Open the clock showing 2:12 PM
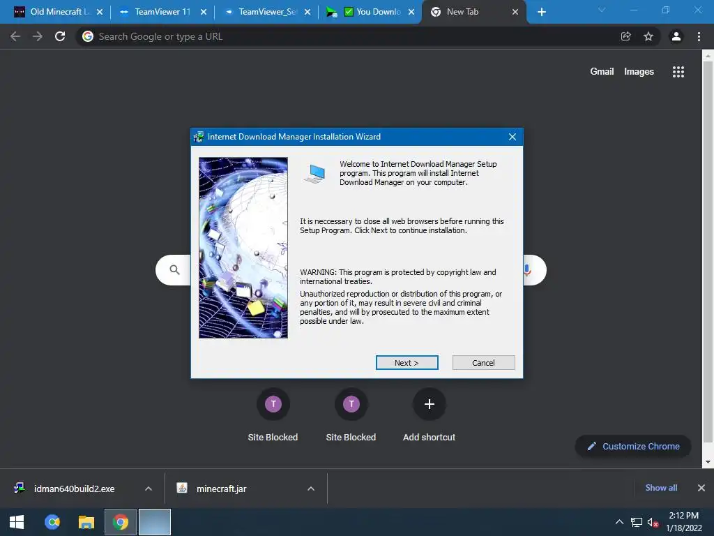714x536 pixels. tap(684, 522)
